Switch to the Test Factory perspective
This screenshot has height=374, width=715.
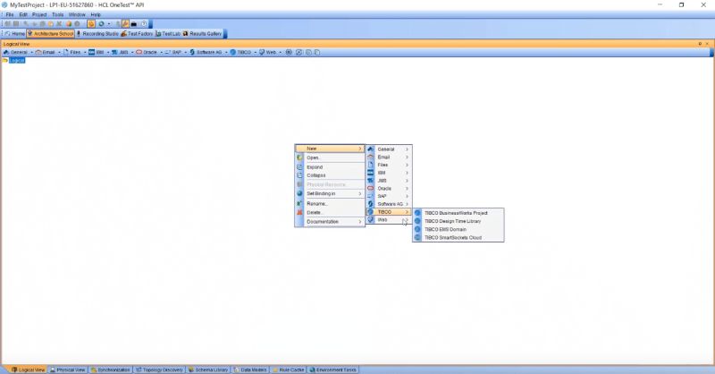pyautogui.click(x=137, y=34)
